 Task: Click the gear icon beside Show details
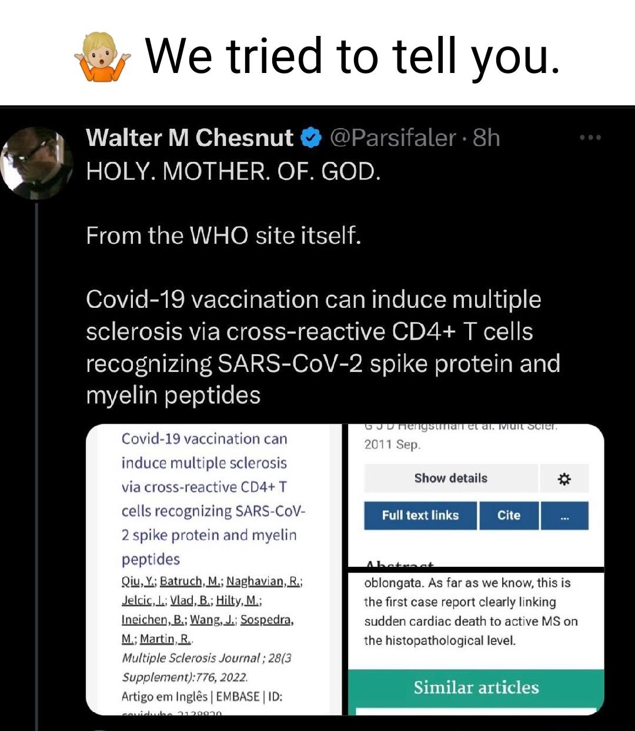564,479
